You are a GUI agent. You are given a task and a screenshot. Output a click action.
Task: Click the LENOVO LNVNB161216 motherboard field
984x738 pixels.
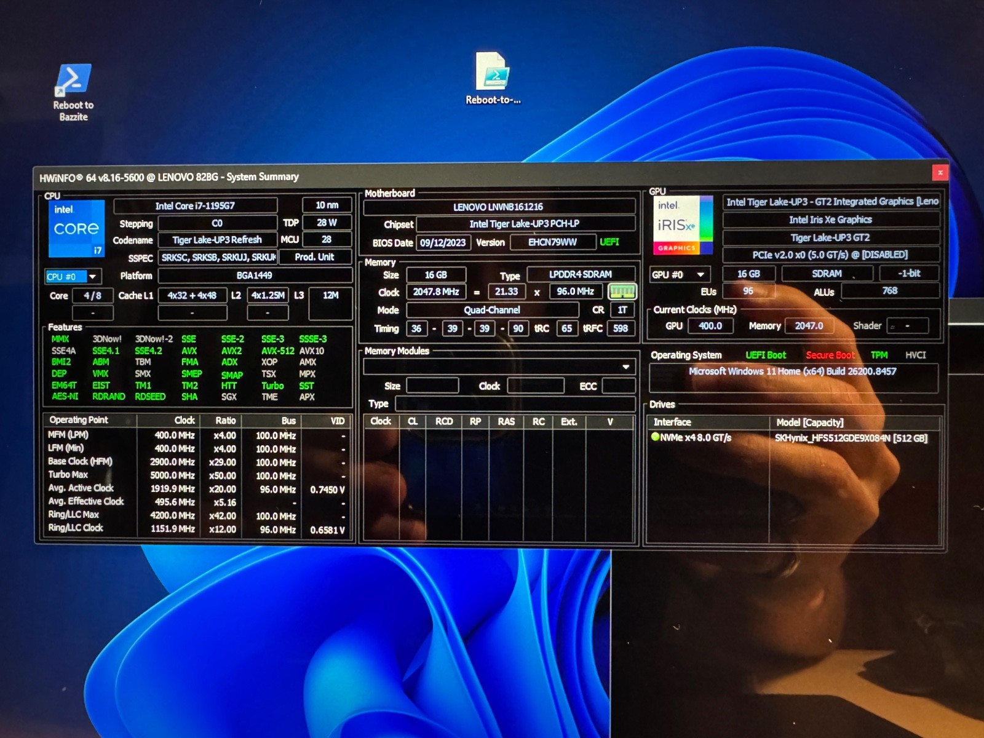click(x=498, y=207)
